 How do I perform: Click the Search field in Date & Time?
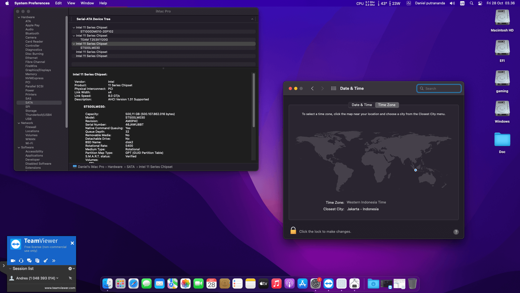[x=439, y=88]
